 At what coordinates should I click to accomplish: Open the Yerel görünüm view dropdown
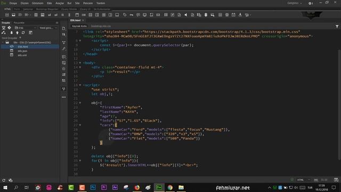(x=48, y=28)
